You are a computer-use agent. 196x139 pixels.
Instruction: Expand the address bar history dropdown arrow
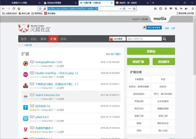tap(120, 9)
